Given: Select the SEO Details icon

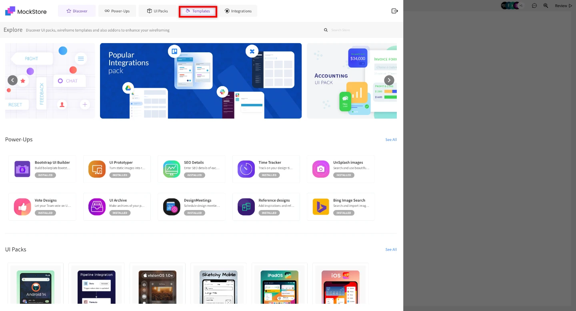Looking at the screenshot, I should 172,169.
